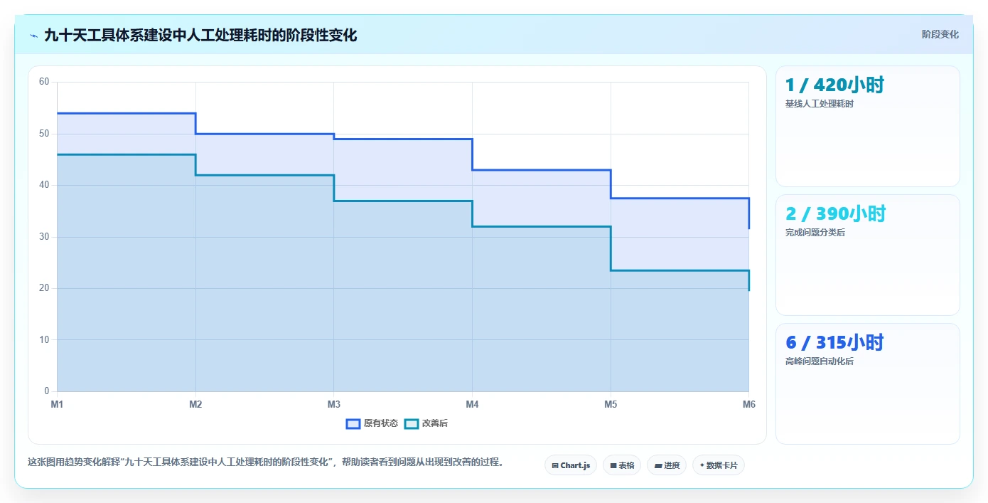
Task: Select the 数据卡片 tag chip
Action: tap(719, 465)
